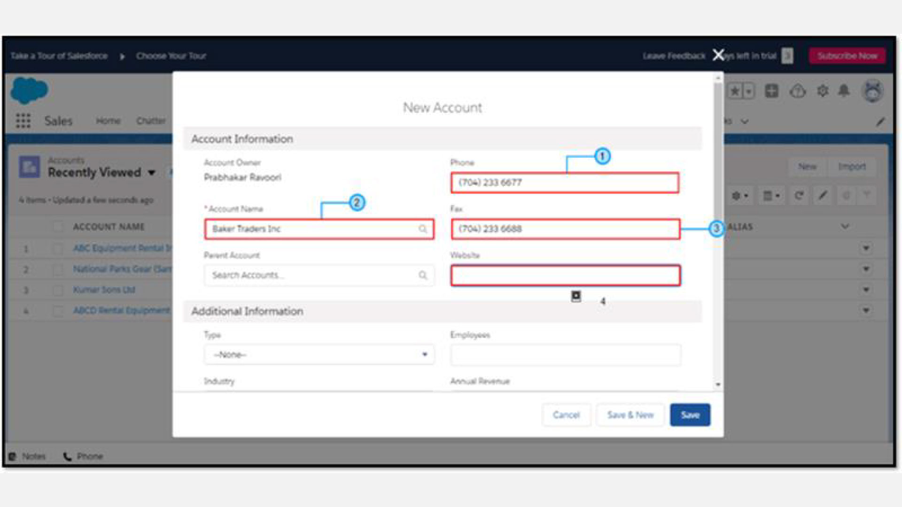Open the notifications bell

(x=844, y=91)
